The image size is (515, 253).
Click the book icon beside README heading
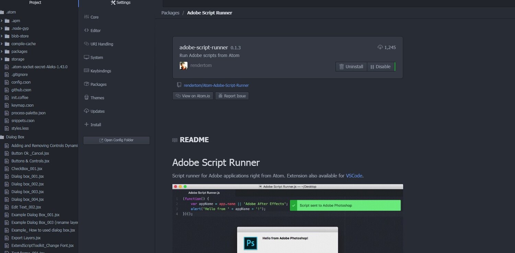click(175, 140)
